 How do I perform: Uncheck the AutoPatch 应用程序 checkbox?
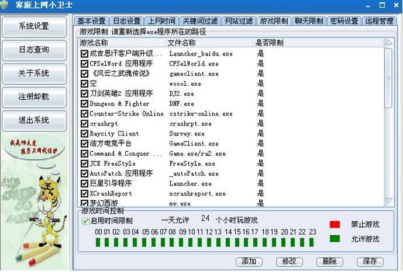click(84, 173)
